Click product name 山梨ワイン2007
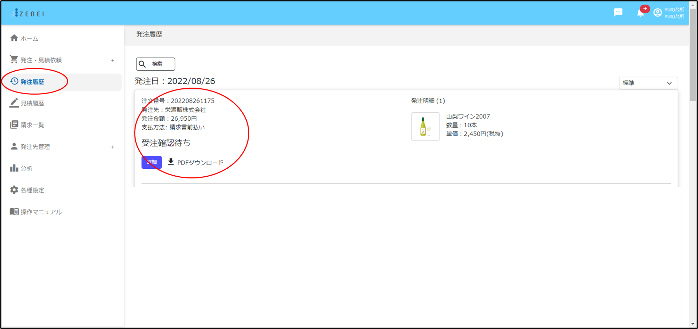Screen dimensions: 698x329 point(468,116)
